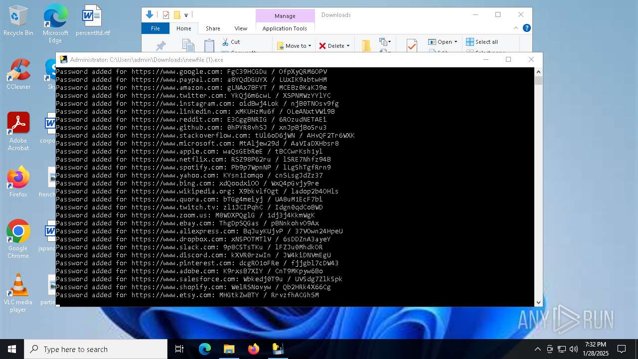The height and width of the screenshot is (359, 638).
Task: Click the Copy icon in ribbon
Action: tap(188, 46)
